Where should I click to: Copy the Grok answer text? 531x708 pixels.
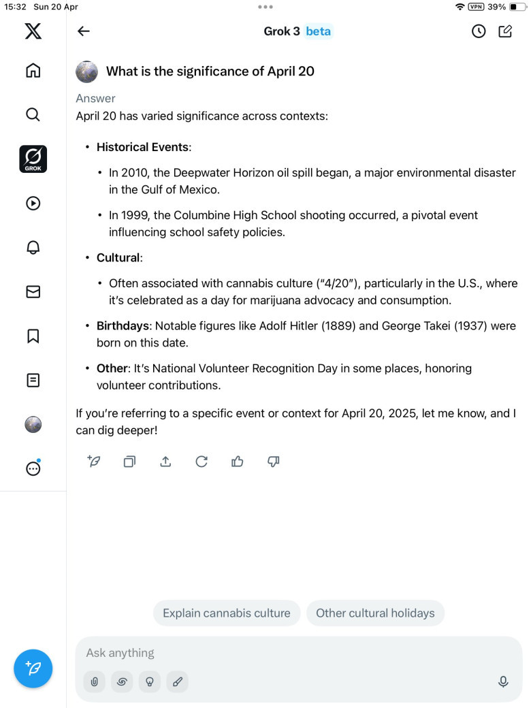click(x=129, y=462)
